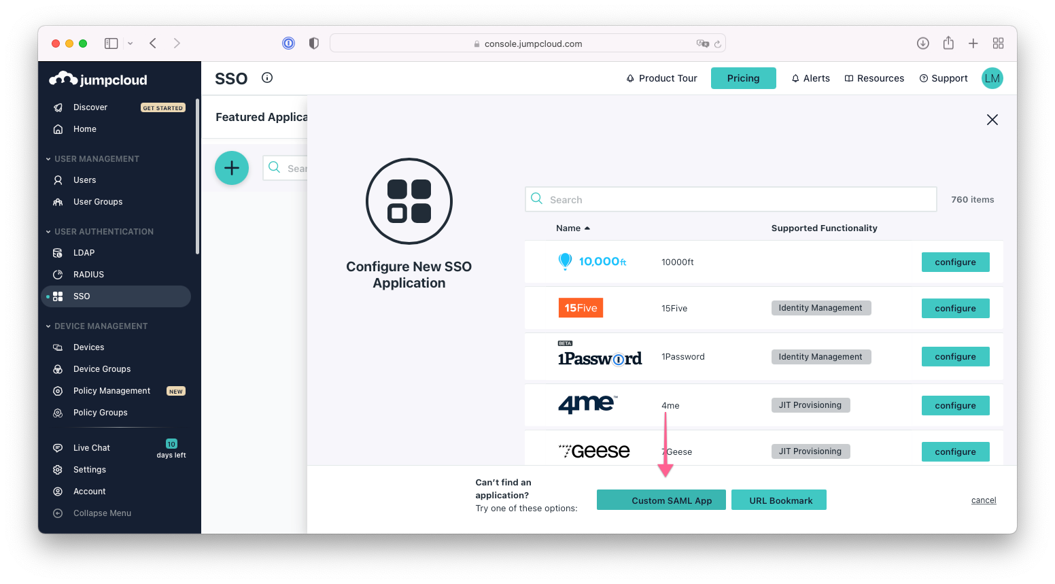
Task: Close the Configure New SSO Application panel
Action: [992, 120]
